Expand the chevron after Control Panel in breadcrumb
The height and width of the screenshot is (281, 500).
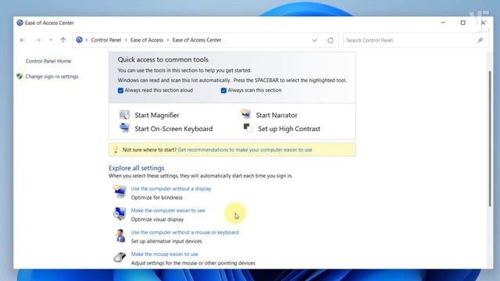click(126, 40)
